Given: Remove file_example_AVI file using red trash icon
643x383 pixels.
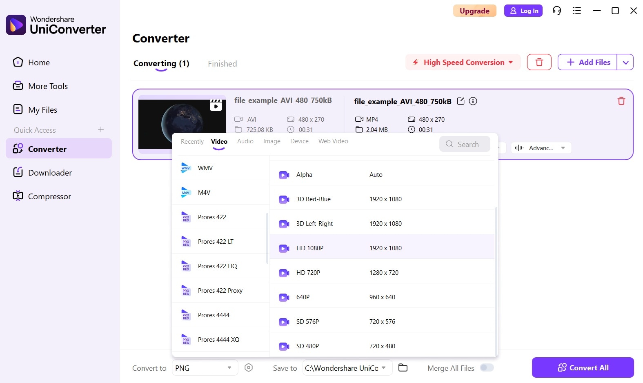Looking at the screenshot, I should tap(621, 101).
